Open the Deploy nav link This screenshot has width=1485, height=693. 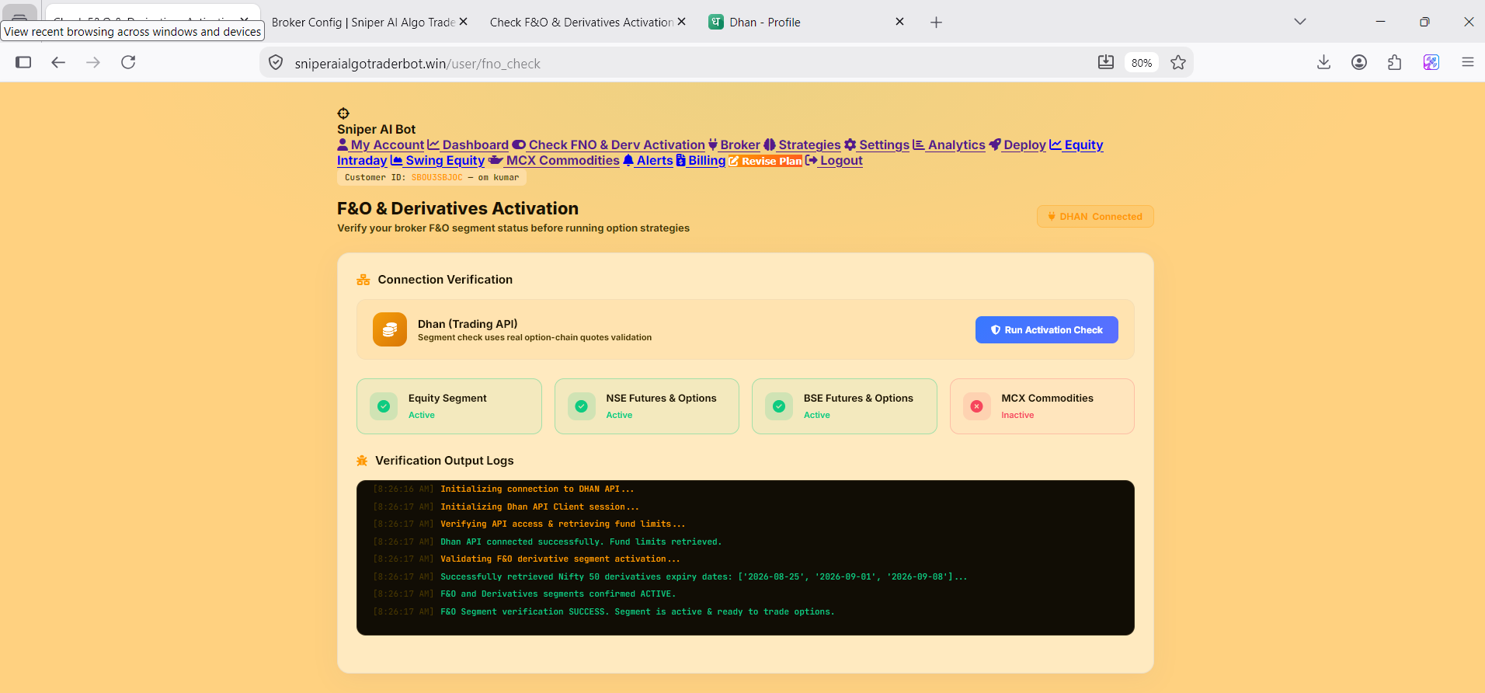(x=1017, y=145)
